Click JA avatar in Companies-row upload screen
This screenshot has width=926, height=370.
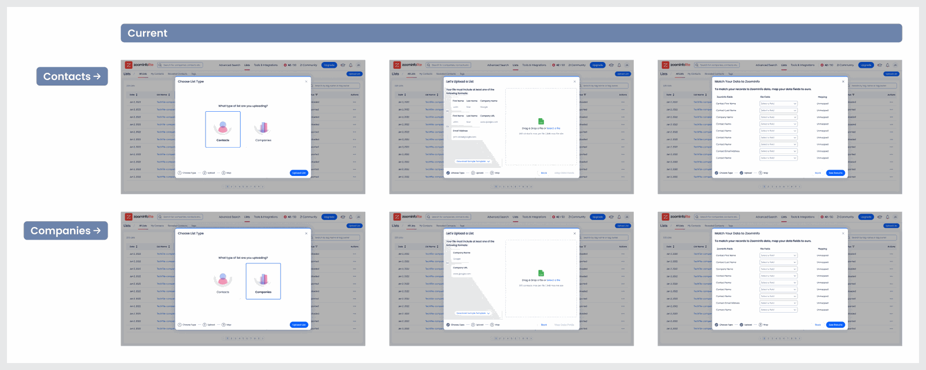click(627, 217)
